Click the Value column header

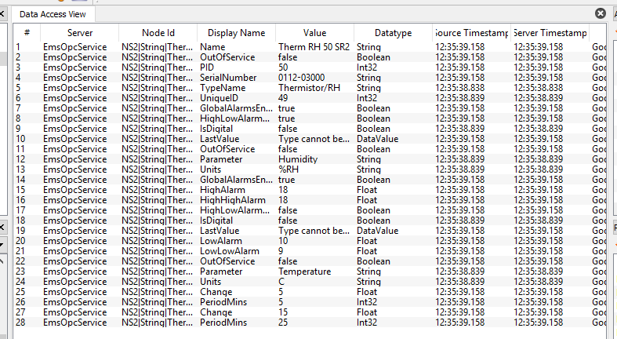click(314, 33)
